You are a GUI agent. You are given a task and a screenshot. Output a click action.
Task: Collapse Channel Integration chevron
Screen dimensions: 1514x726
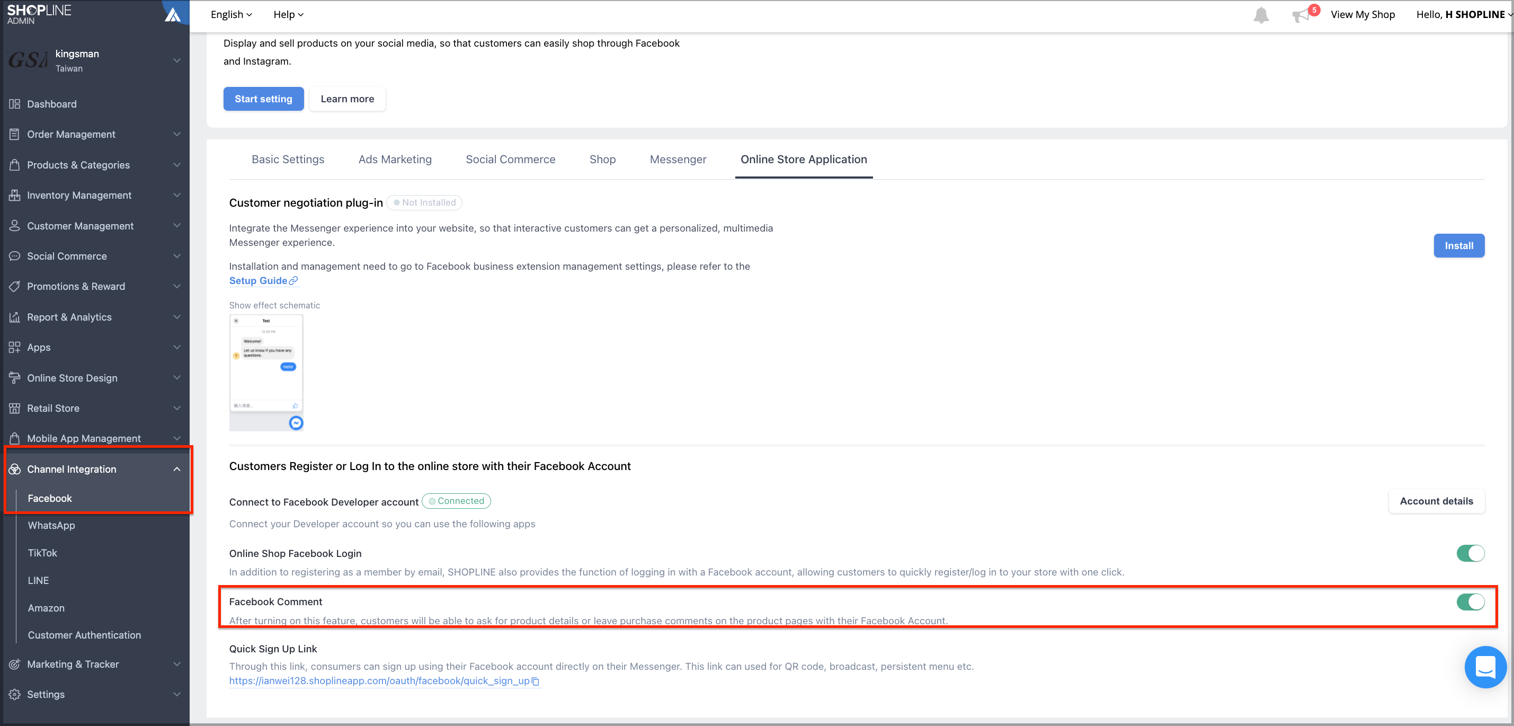tap(177, 469)
